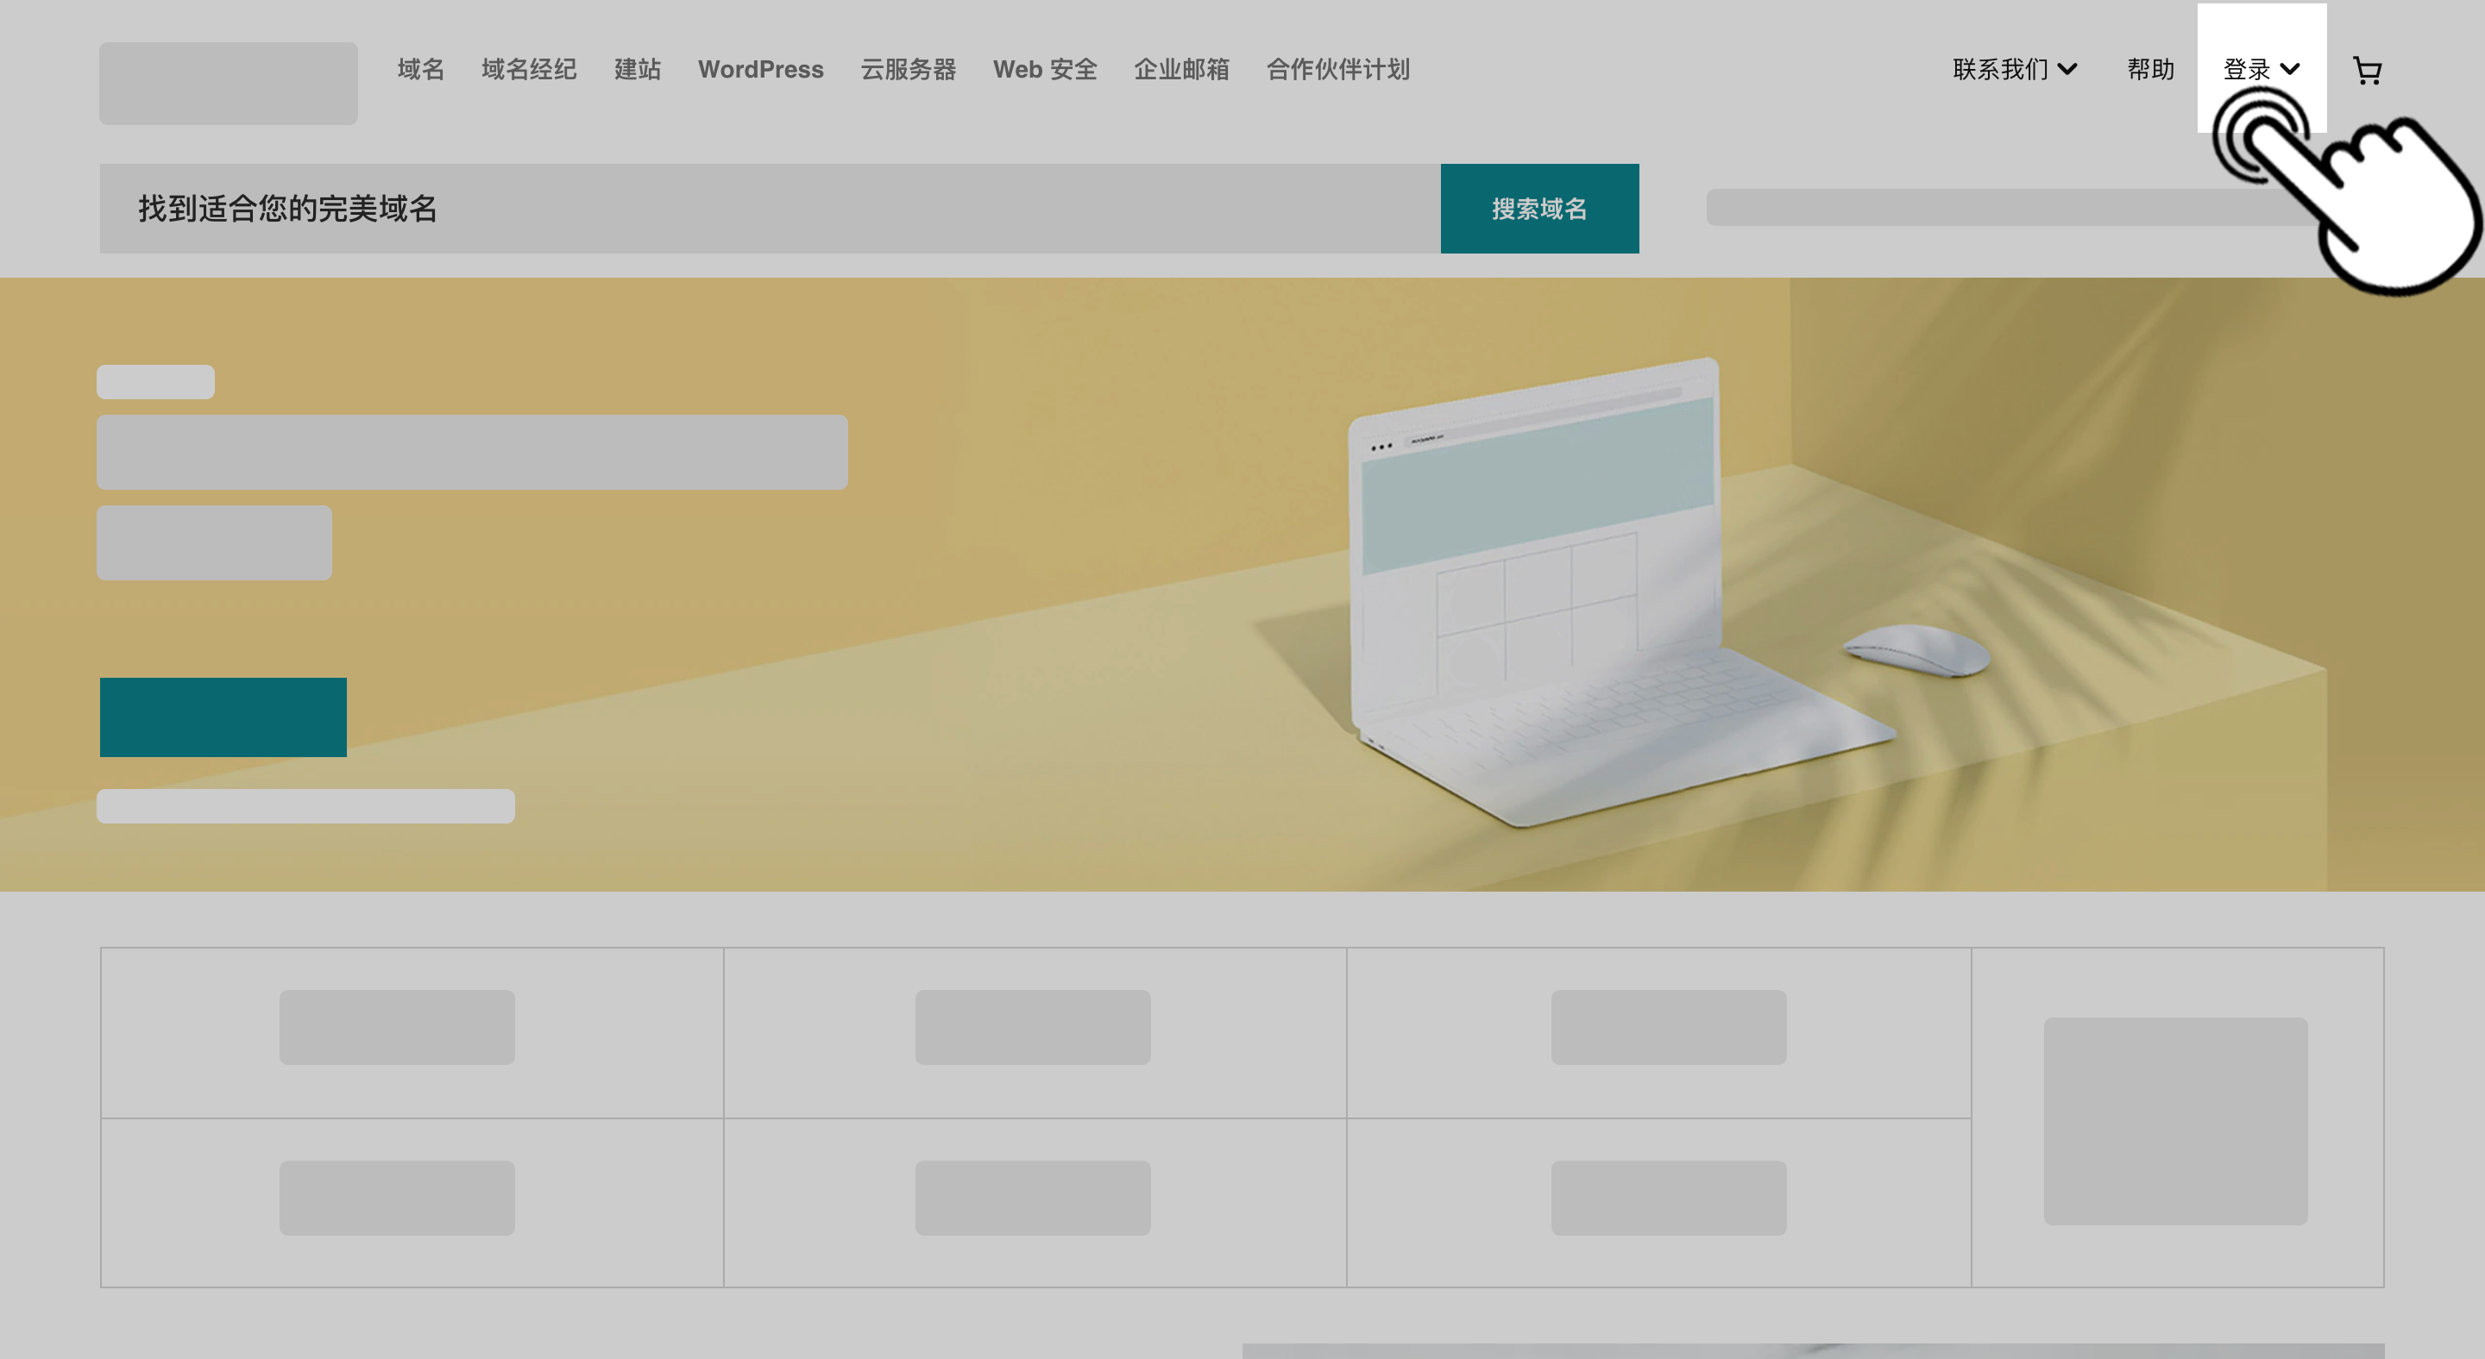Open the top-left product grid tile
This screenshot has height=1359, width=2485.
[412, 1032]
